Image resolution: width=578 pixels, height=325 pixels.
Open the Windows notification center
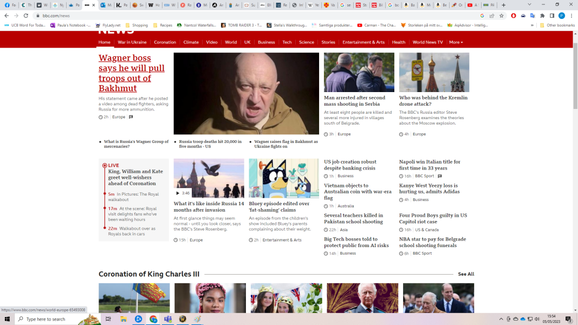[x=569, y=319]
